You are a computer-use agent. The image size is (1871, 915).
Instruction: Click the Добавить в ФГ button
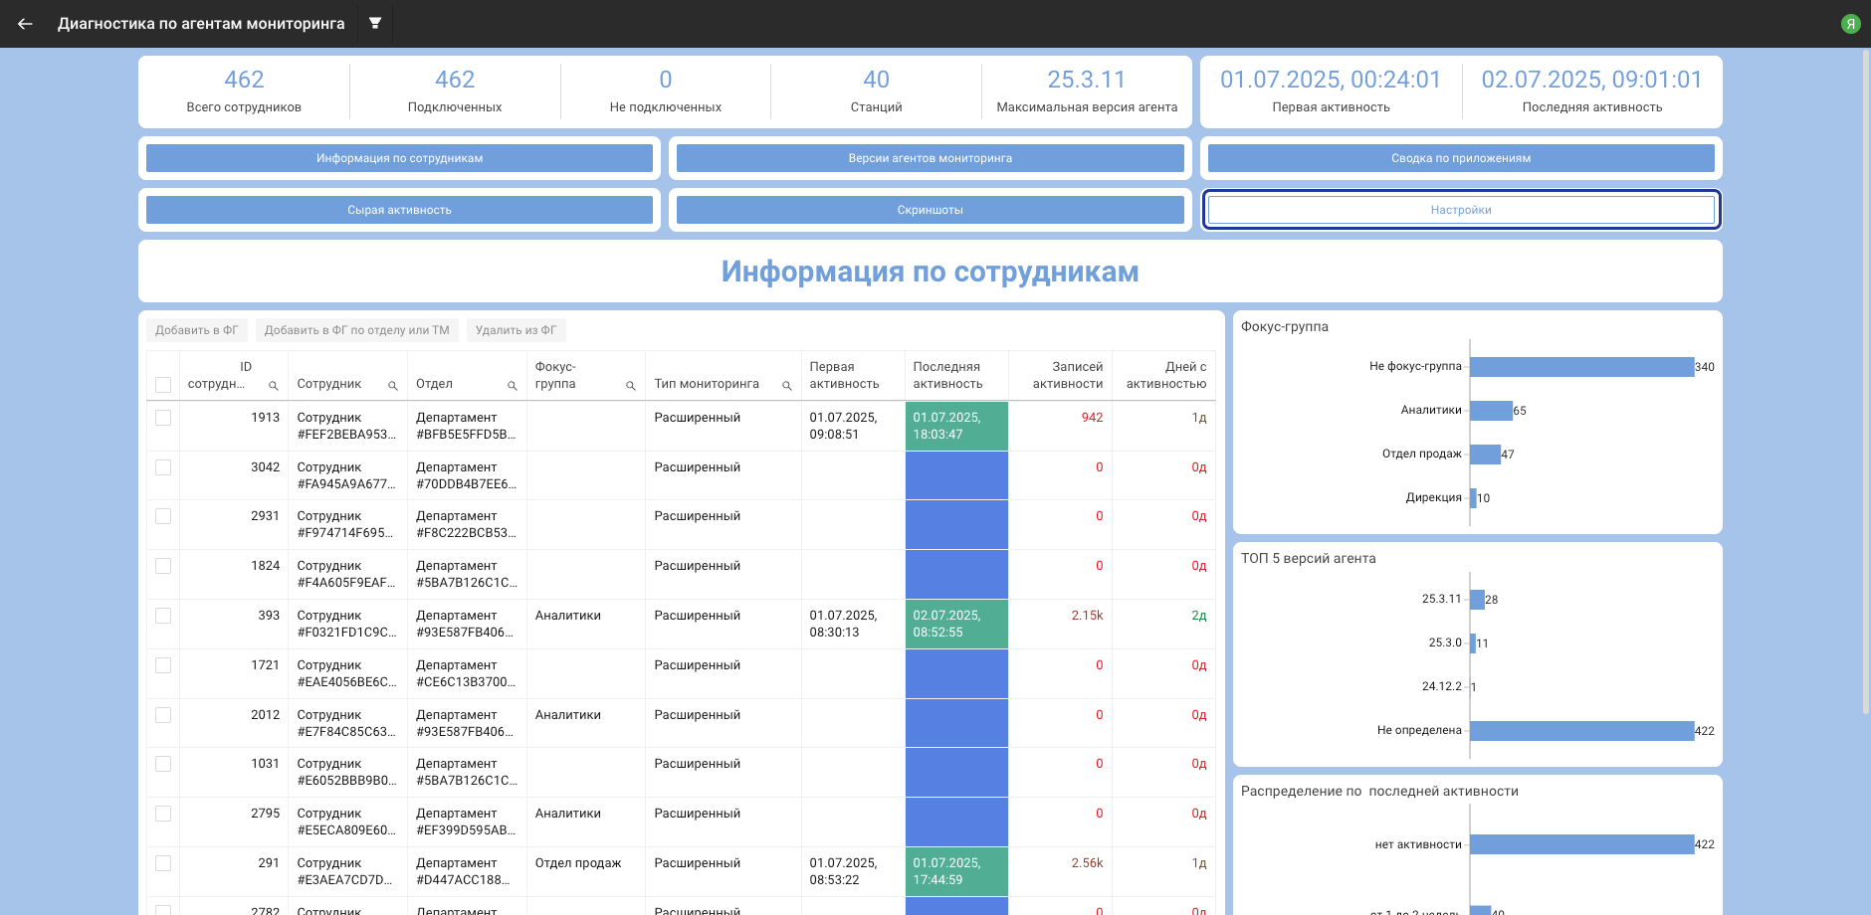tap(197, 330)
